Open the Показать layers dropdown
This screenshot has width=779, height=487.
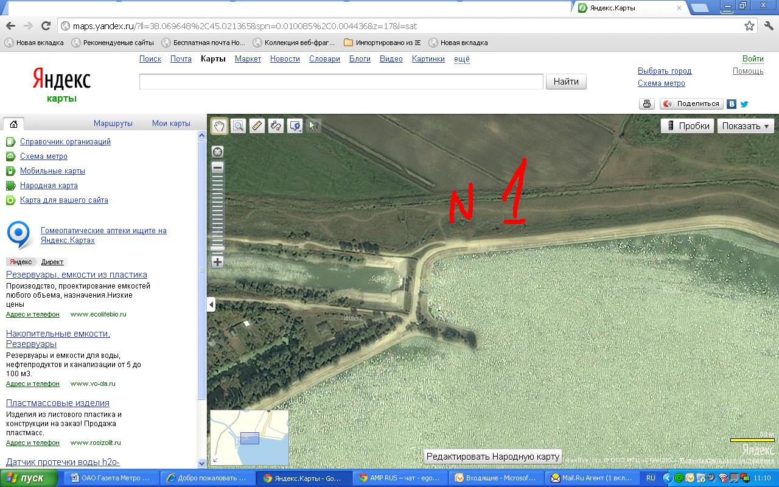coord(746,126)
